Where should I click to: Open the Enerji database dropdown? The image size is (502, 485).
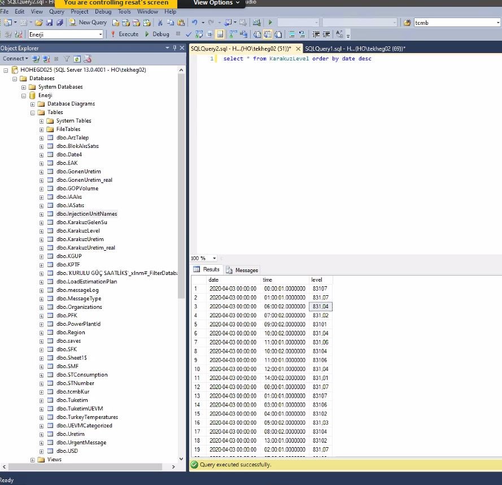pos(99,34)
